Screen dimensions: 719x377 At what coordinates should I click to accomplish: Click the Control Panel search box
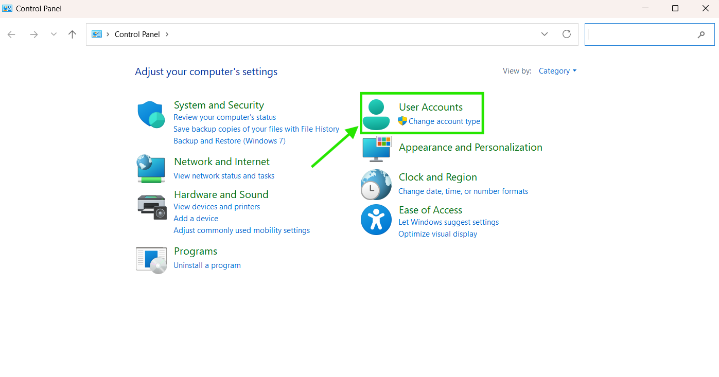tap(650, 34)
